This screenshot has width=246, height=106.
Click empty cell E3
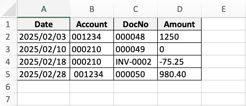click(x=224, y=49)
